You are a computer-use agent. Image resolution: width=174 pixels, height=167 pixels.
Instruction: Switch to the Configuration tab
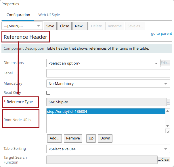click(18, 15)
